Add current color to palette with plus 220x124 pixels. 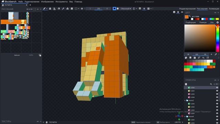click(211, 54)
